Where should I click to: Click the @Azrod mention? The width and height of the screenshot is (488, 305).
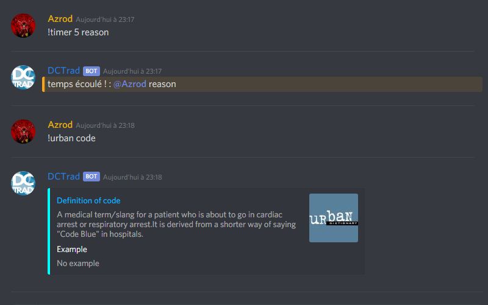point(130,84)
